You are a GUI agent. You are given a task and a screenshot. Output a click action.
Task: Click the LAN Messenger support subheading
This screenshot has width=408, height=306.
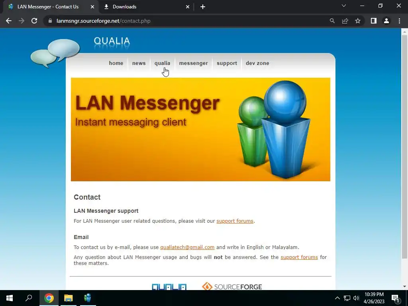pyautogui.click(x=106, y=211)
